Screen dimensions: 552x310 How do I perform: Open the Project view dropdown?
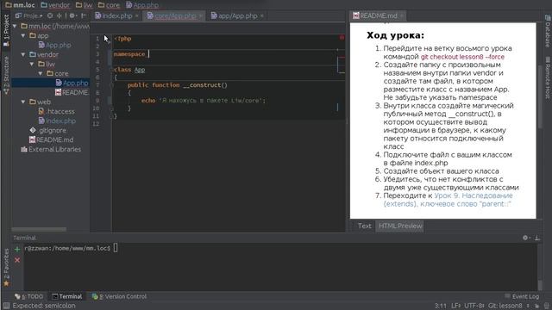click(29, 15)
